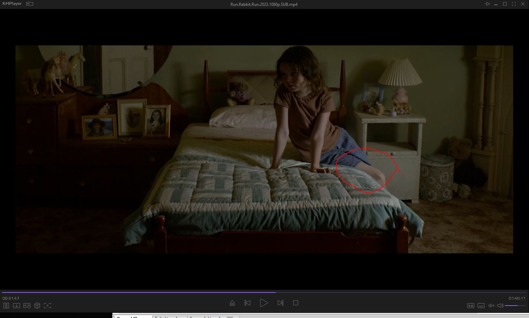Viewport: 529px width, 318px height.
Task: Open the audio equalizer waveform icon
Action: (491, 306)
